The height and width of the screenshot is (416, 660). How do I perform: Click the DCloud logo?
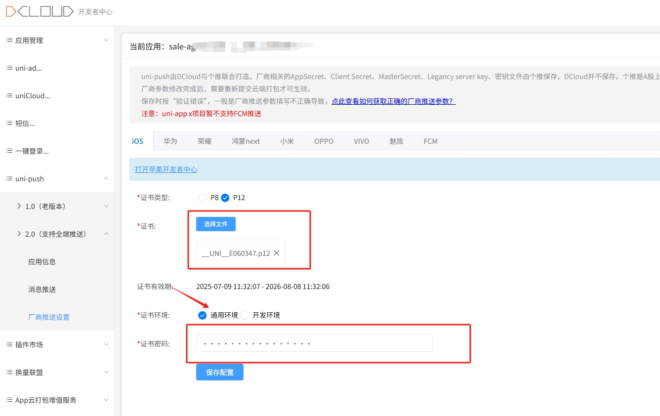click(x=40, y=11)
